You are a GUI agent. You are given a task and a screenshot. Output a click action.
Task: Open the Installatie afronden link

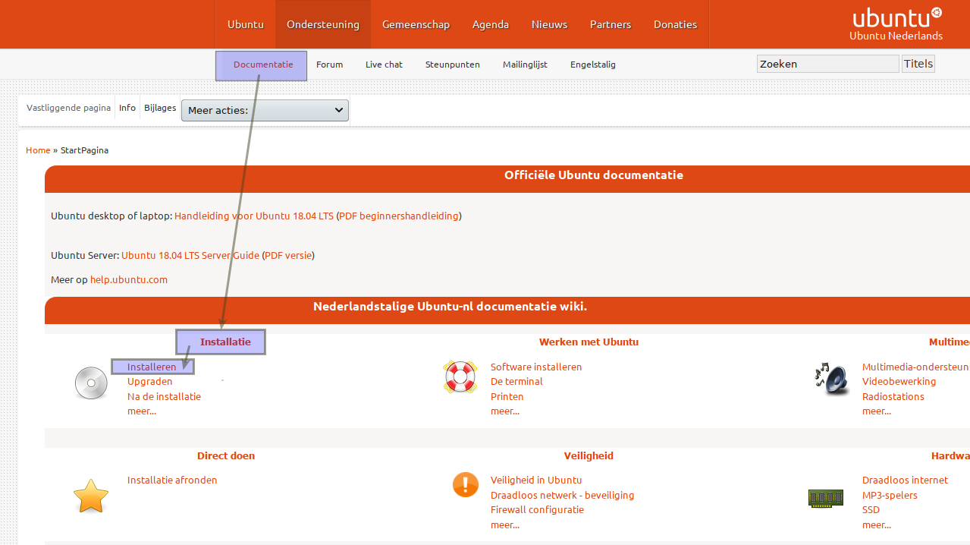tap(172, 480)
